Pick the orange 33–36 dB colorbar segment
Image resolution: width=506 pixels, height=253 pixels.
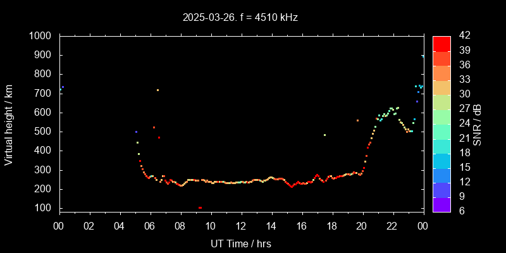(x=441, y=72)
